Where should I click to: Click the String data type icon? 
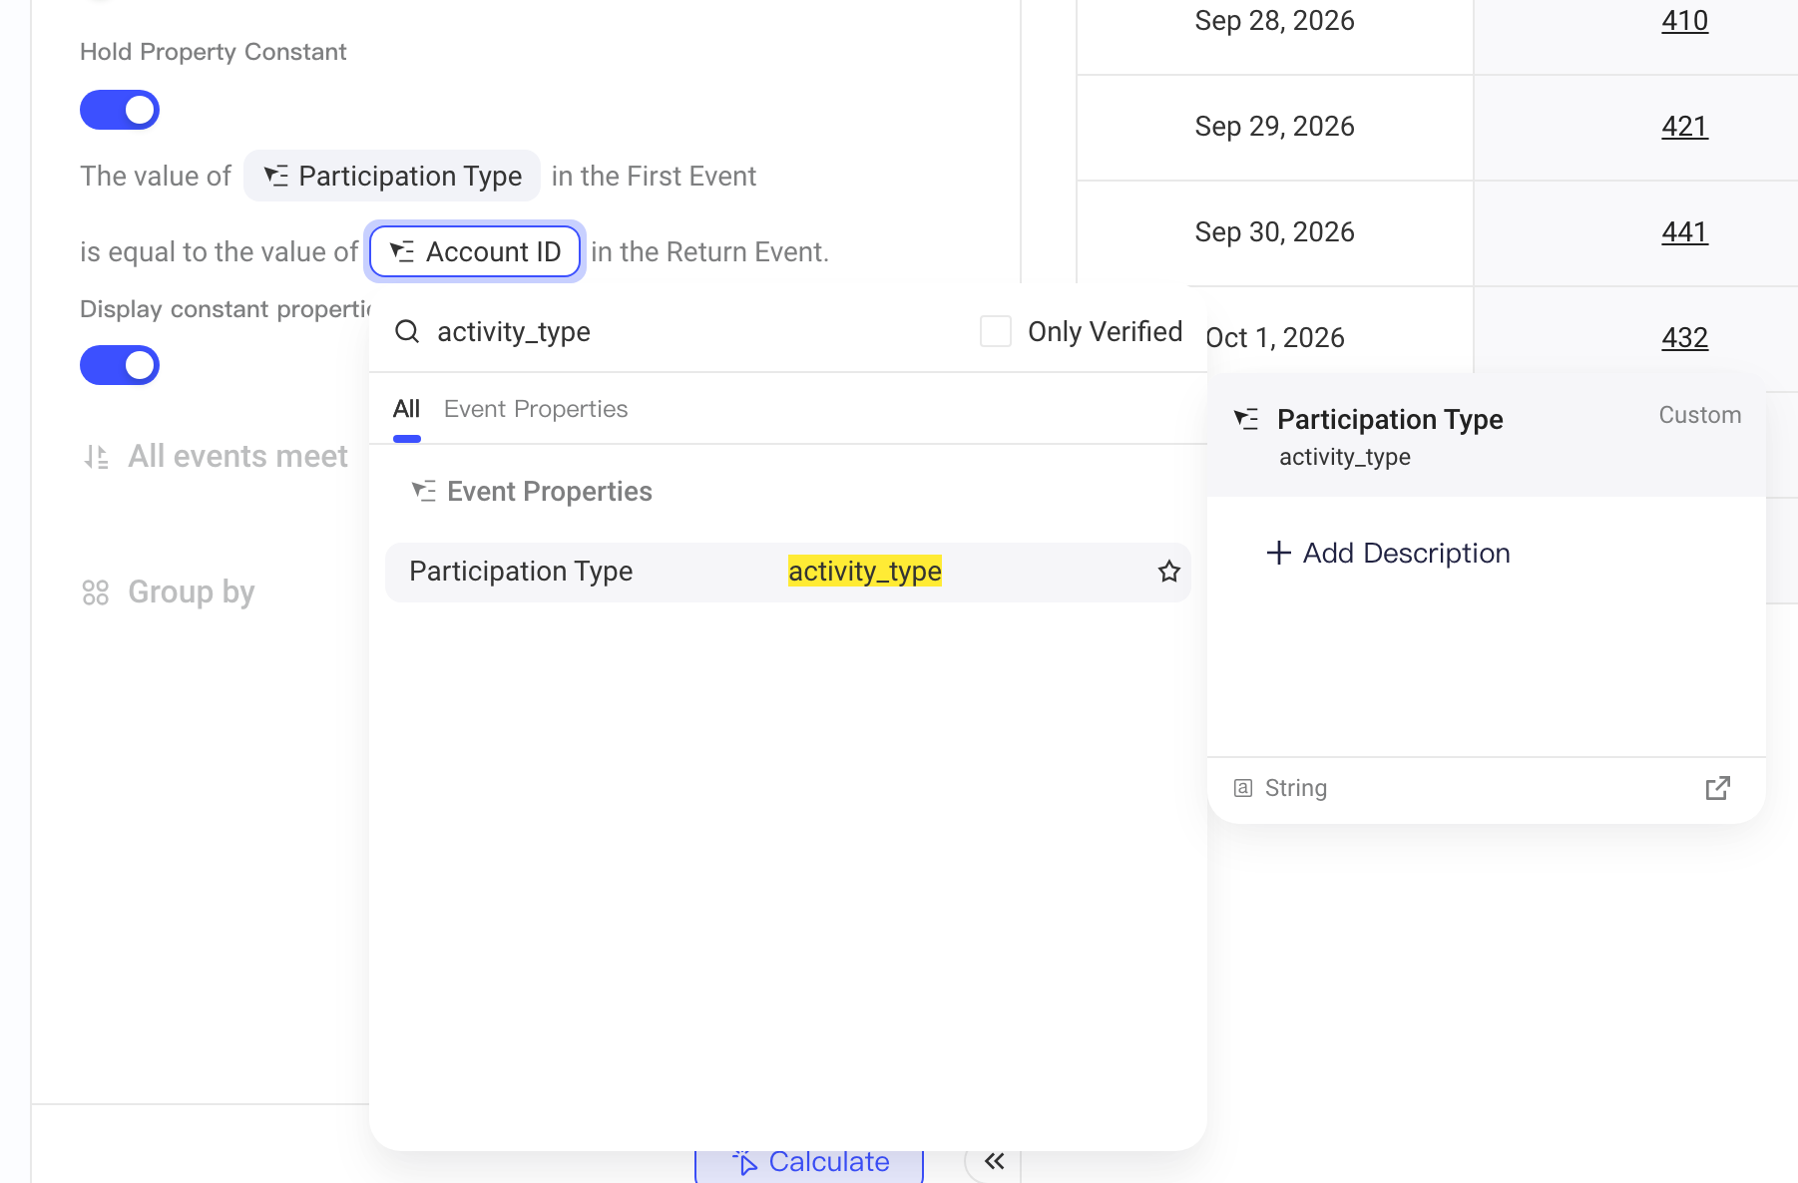pyautogui.click(x=1243, y=788)
